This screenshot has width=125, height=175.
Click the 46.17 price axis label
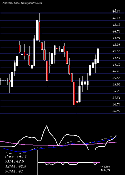(x=117, y=18)
